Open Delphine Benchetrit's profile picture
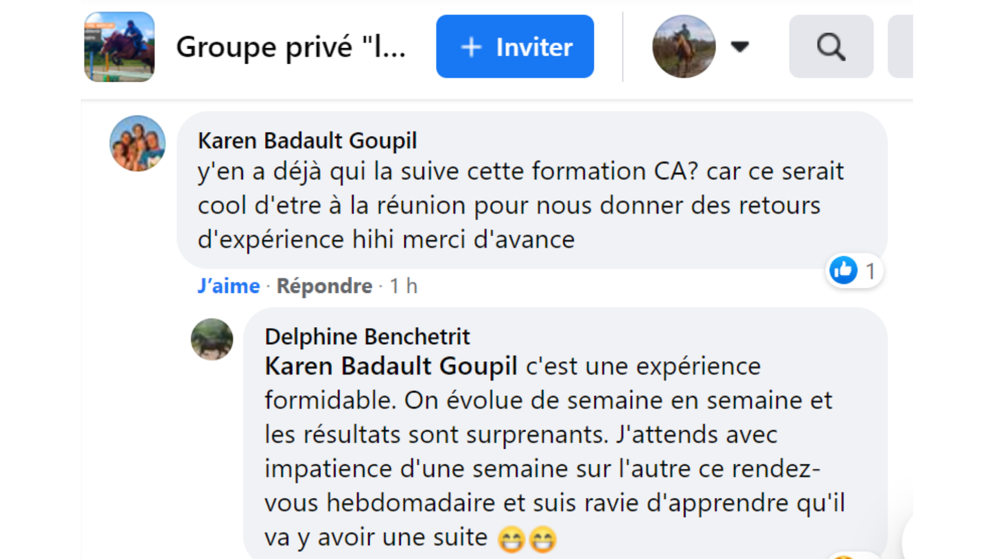 212,340
